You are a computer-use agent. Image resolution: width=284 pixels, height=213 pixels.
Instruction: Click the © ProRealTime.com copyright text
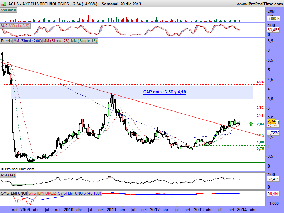17,169
